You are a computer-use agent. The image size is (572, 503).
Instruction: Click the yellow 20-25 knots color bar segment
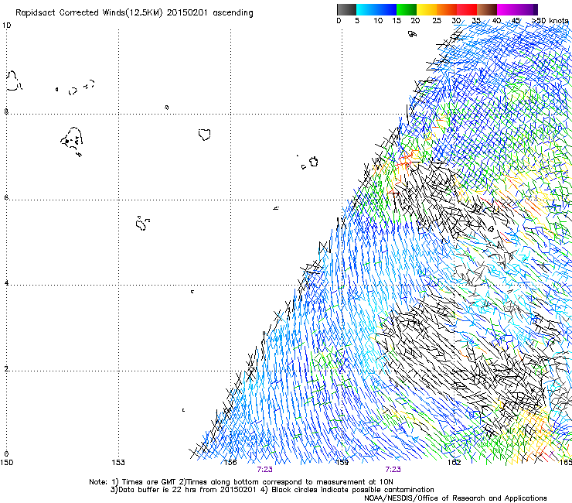click(427, 9)
